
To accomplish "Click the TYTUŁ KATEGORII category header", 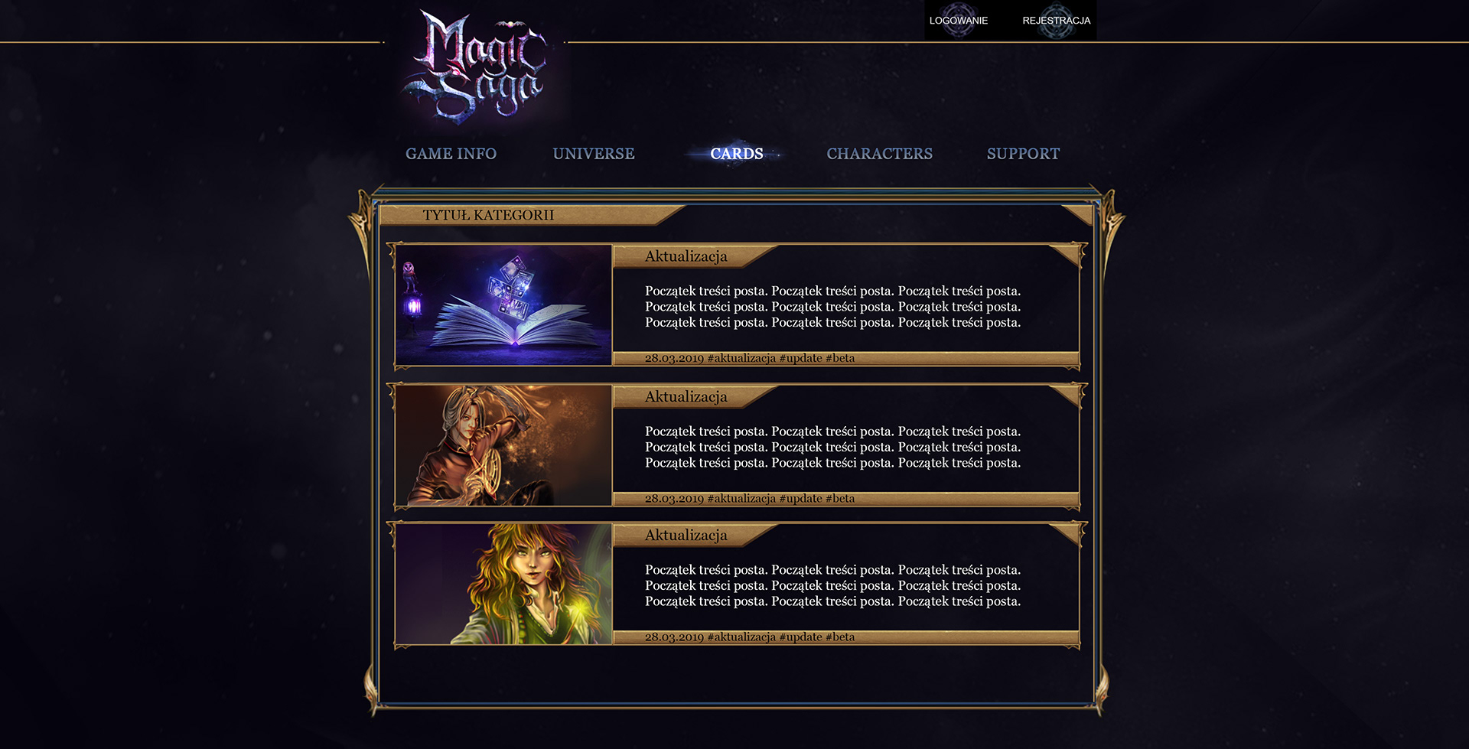I will [488, 215].
